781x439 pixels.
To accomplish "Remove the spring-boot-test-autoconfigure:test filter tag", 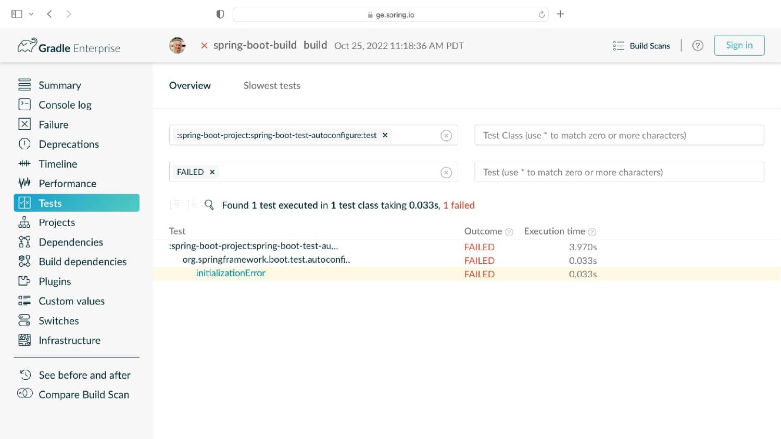I will click(x=385, y=135).
